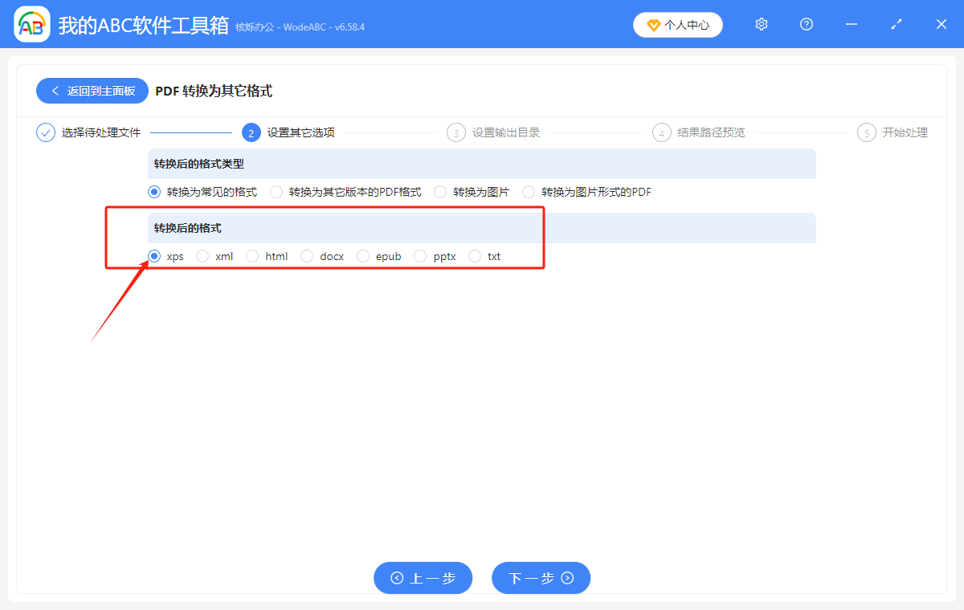Click the resize arrow icon in title bar

click(896, 24)
